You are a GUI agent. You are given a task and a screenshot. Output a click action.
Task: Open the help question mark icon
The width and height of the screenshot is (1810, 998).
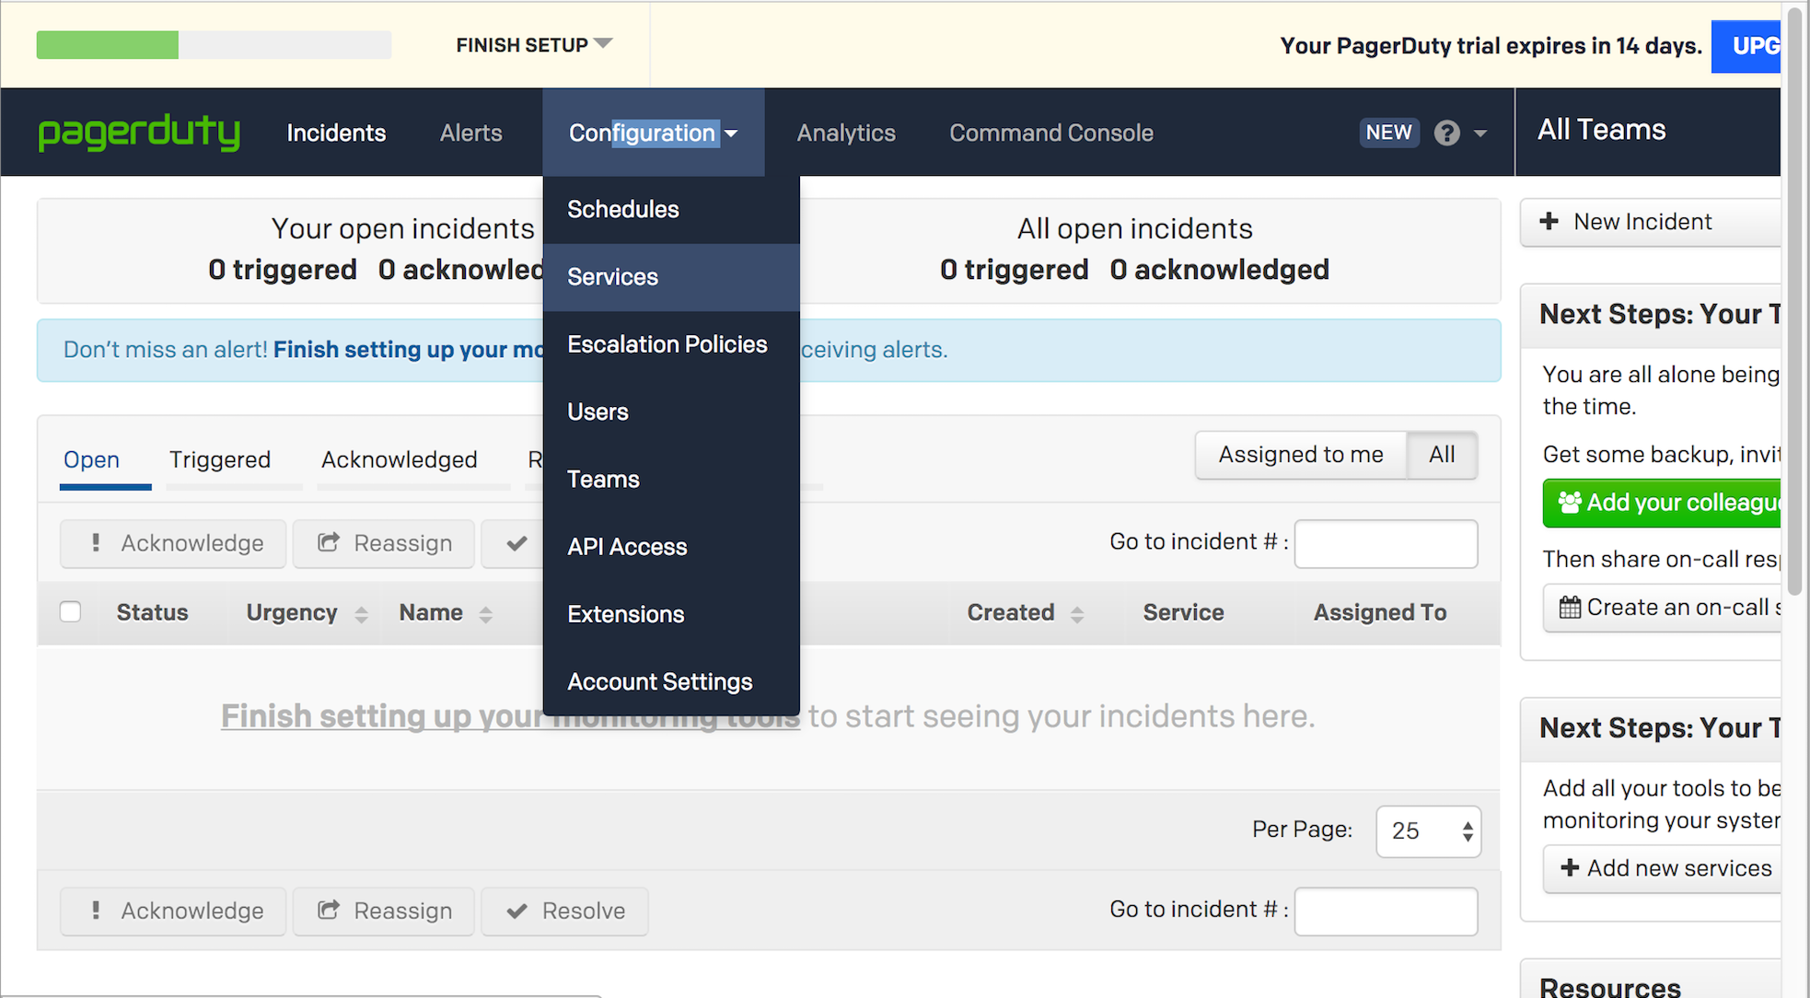(1447, 133)
